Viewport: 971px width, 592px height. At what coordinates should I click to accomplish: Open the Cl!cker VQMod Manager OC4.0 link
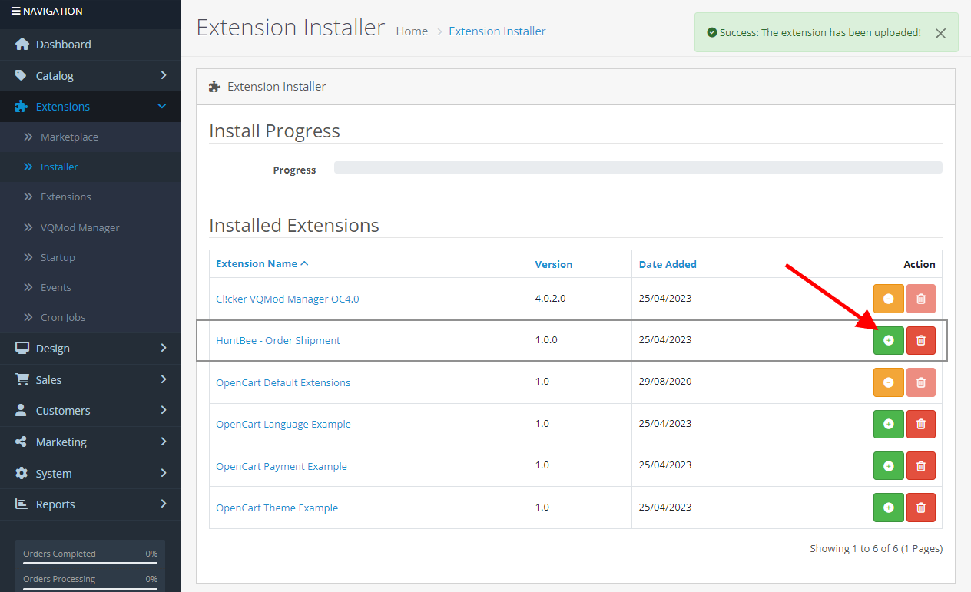287,299
